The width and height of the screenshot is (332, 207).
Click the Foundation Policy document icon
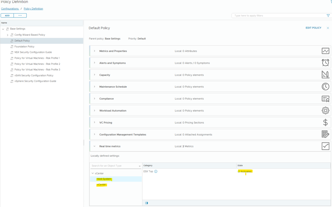click(12, 47)
